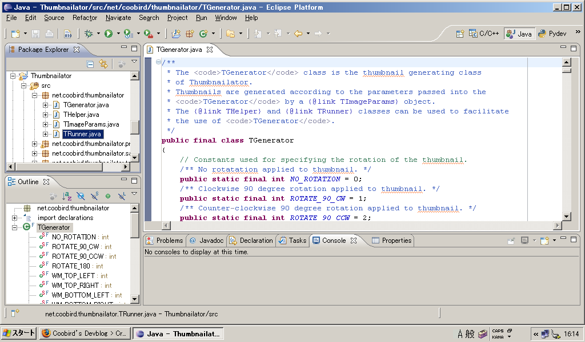
Task: Run the program with the green play icon
Action: point(109,34)
